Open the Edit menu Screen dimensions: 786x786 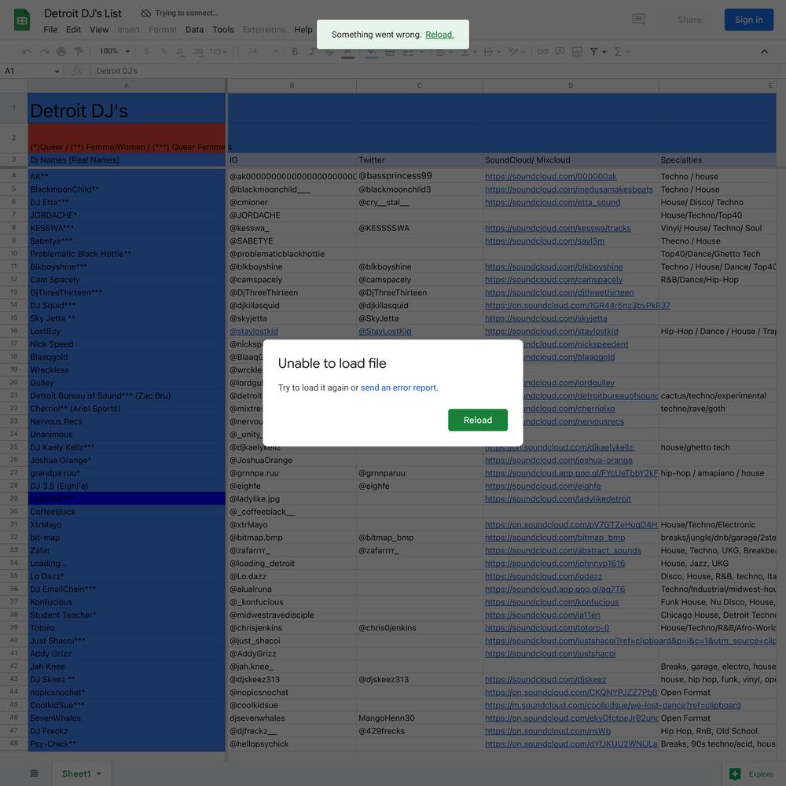point(73,30)
